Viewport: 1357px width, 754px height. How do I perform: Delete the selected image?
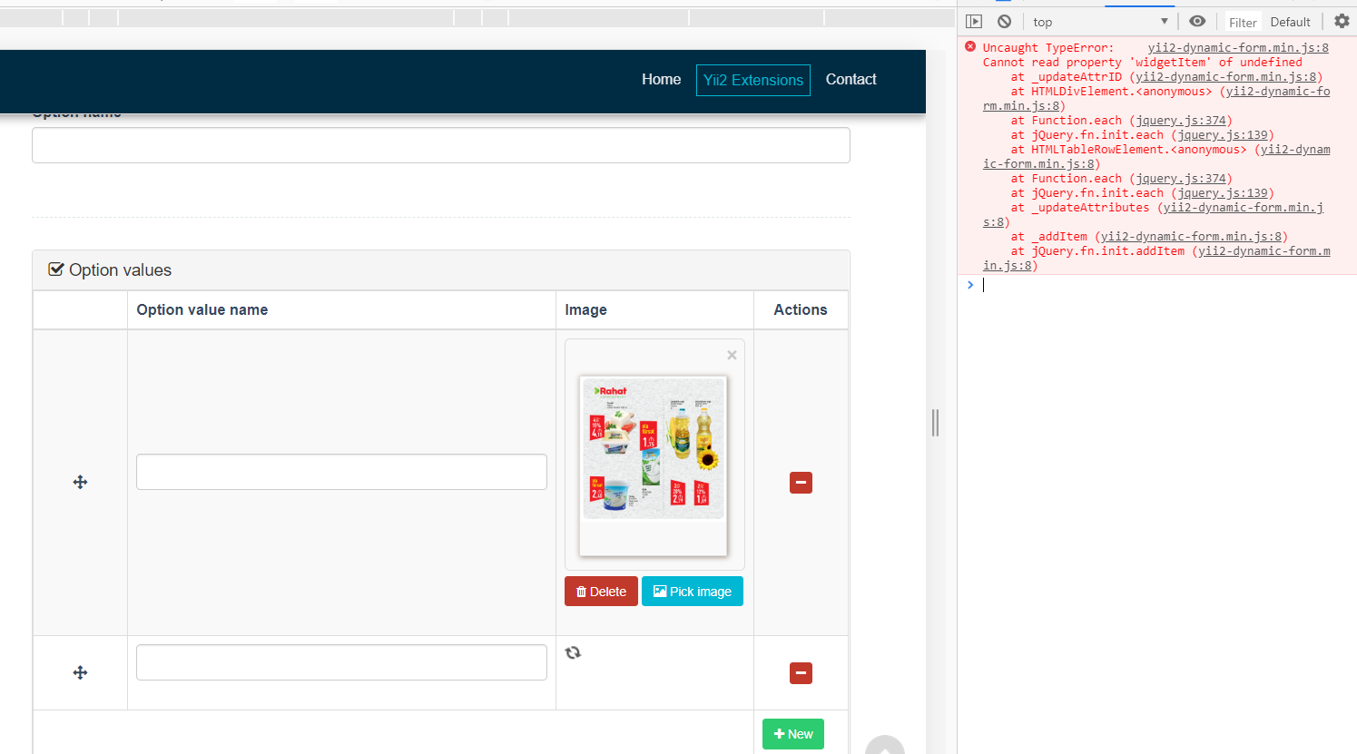coord(601,592)
